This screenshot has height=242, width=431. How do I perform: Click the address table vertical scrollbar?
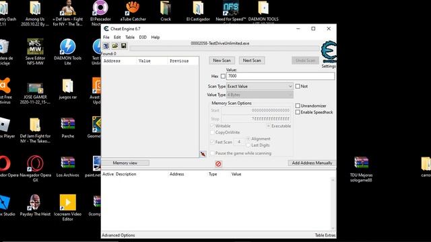pyautogui.click(x=333, y=204)
